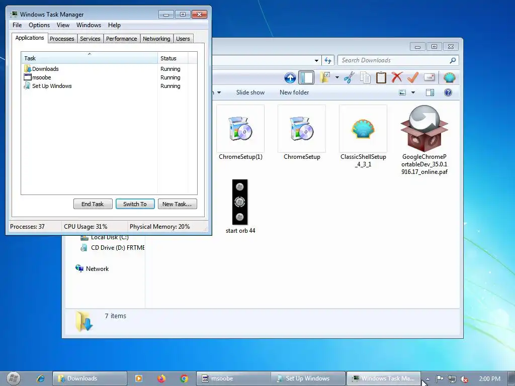Expand the address bar history dropdown
The width and height of the screenshot is (515, 386).
pyautogui.click(x=316, y=60)
